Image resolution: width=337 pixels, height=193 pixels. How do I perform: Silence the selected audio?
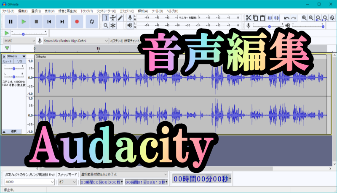tap(277, 18)
